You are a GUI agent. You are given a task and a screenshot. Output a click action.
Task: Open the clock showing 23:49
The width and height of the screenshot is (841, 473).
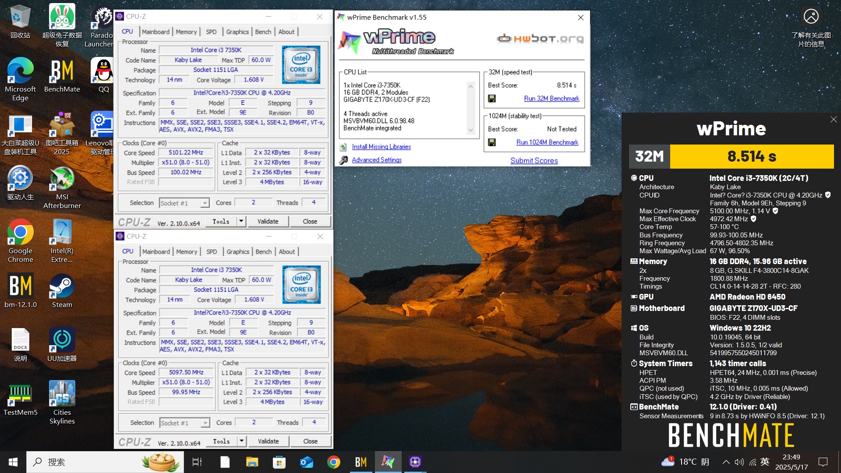792,462
